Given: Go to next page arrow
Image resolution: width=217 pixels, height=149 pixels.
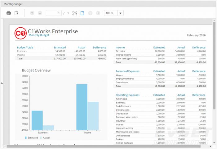Looking at the screenshot, I should 40,13.
